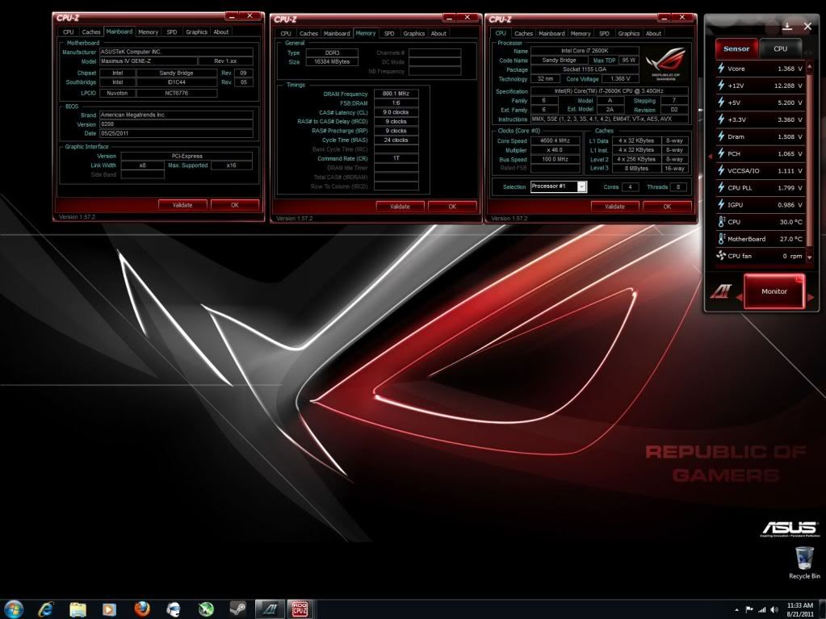Click the ROG CPU-Z taskbar button

(x=300, y=609)
